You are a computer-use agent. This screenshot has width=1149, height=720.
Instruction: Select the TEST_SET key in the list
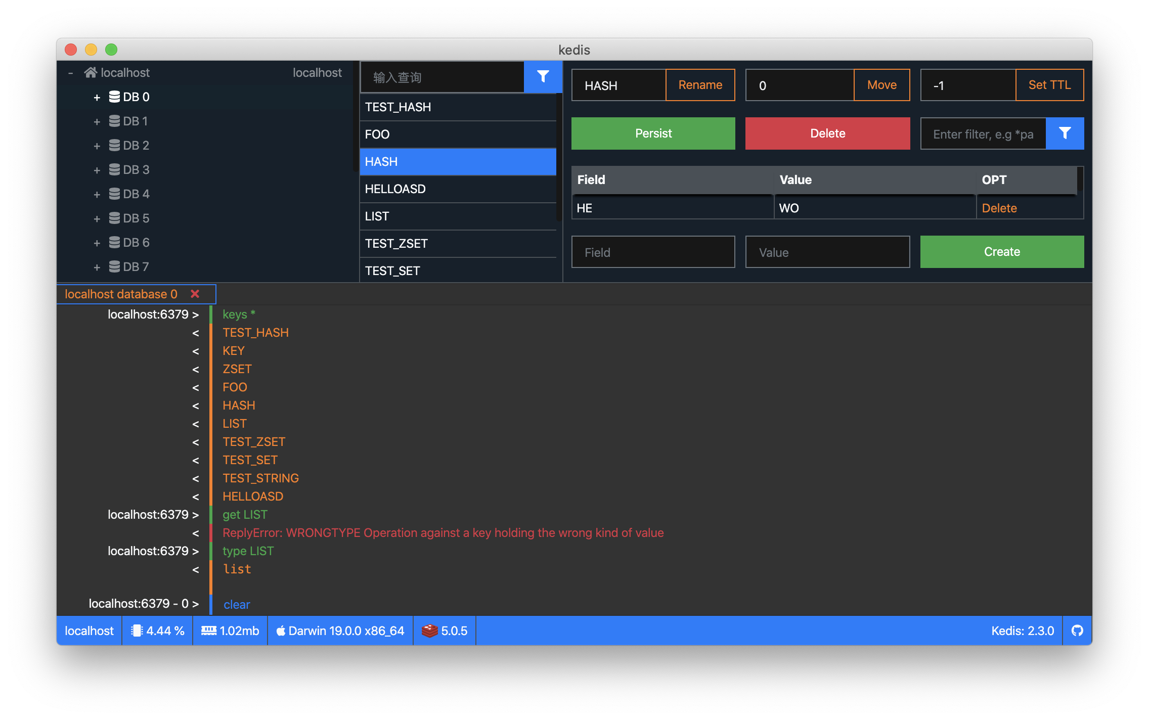click(458, 270)
